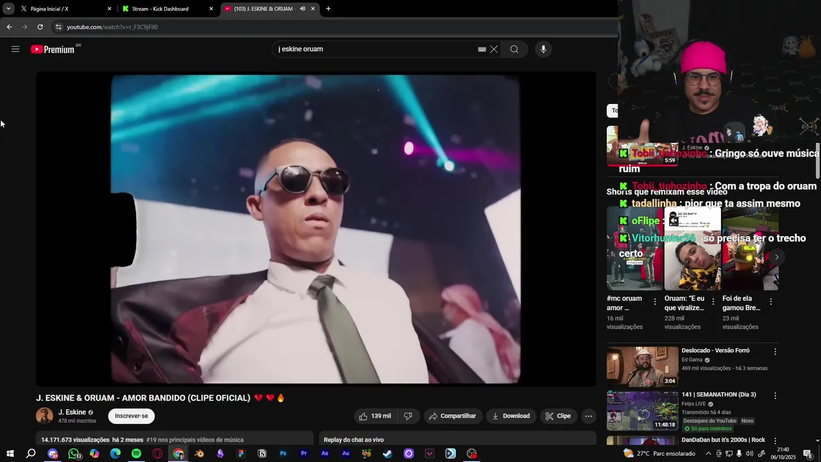Open Windows Start menu
The width and height of the screenshot is (821, 462).
pos(10,454)
